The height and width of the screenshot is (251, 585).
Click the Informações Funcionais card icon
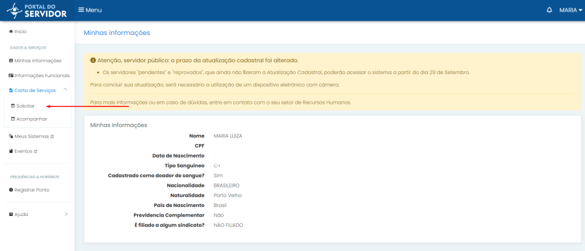11,76
